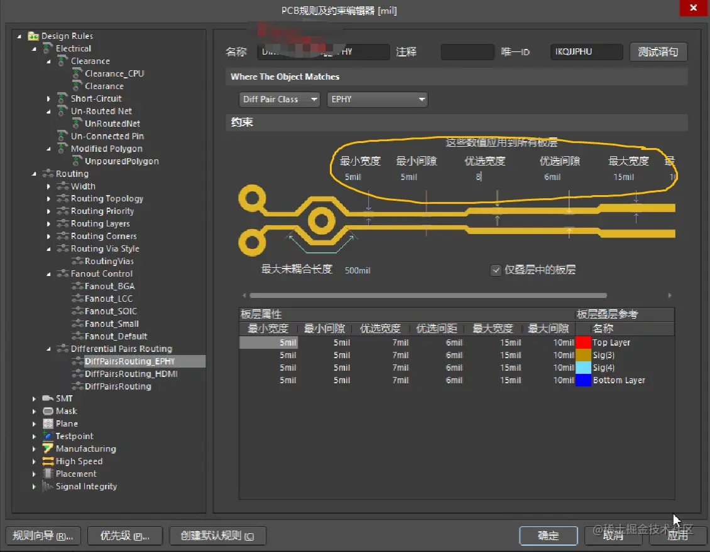Click the Manufacturing category icon
Screen dimensions: 710x552
tap(48, 449)
